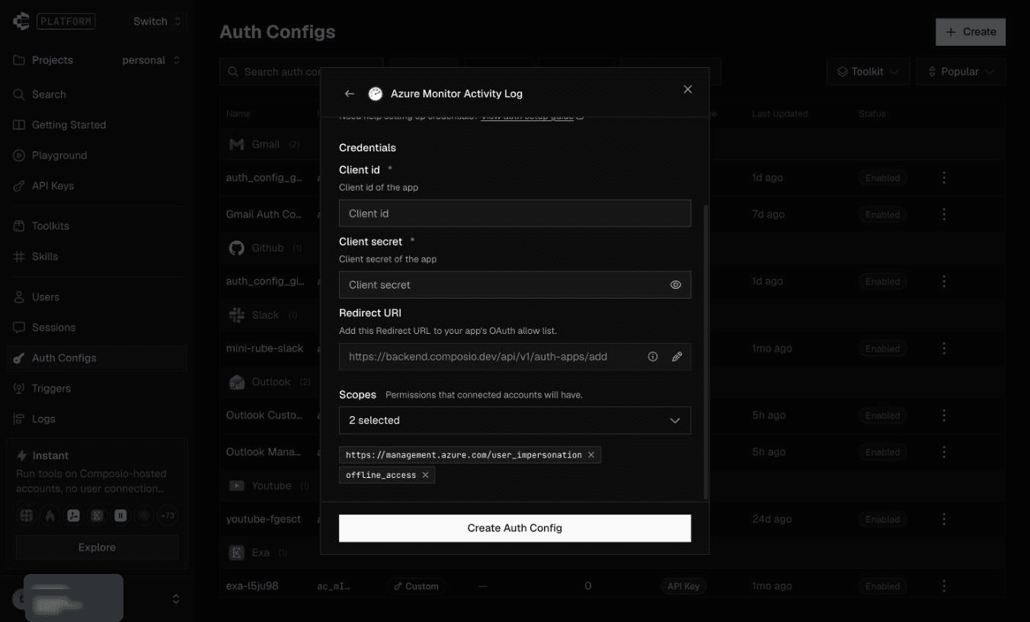Image resolution: width=1030 pixels, height=622 pixels.
Task: Expand the personal project selector
Action: pos(152,60)
